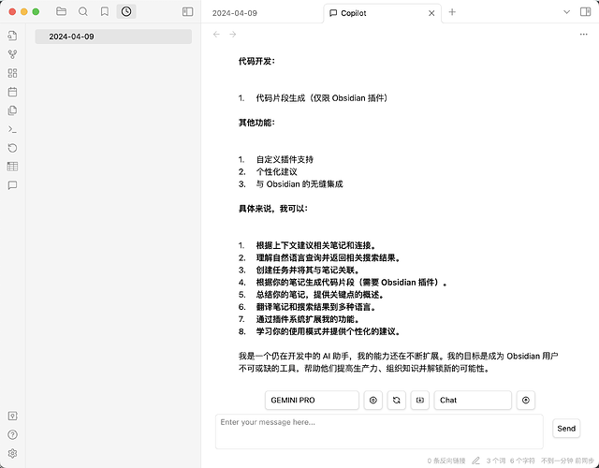Click the line '创建任务并将其与笔记关联。'
The height and width of the screenshot is (468, 599).
click(x=308, y=271)
